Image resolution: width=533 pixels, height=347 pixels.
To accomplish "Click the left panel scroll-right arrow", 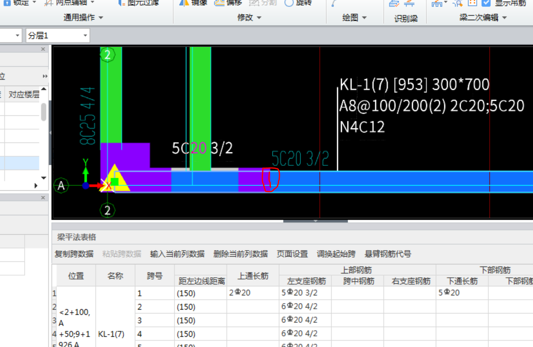I will 36,186.
